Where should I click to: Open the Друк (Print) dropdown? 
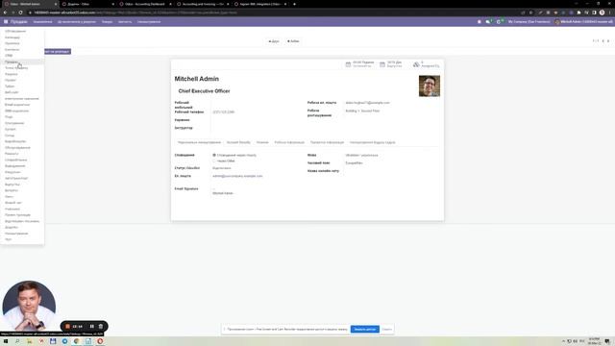pyautogui.click(x=274, y=41)
